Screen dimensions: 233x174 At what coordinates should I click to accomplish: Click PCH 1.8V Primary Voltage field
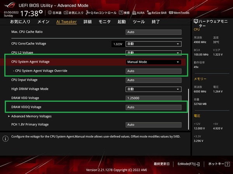(x=153, y=125)
